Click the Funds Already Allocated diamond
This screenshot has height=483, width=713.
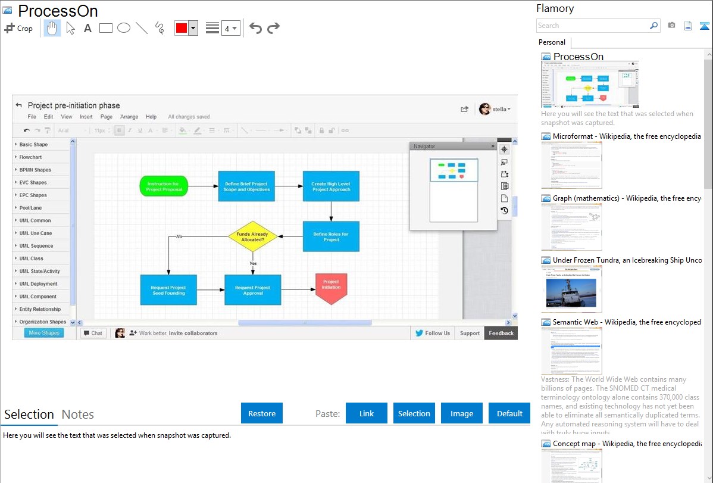[253, 236]
